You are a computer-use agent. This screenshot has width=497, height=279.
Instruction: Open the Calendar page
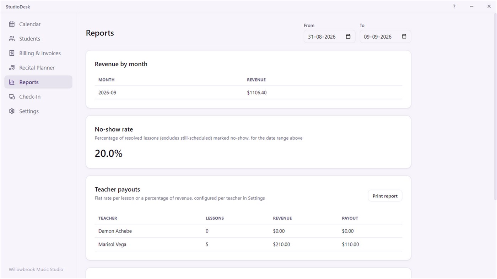(38, 24)
